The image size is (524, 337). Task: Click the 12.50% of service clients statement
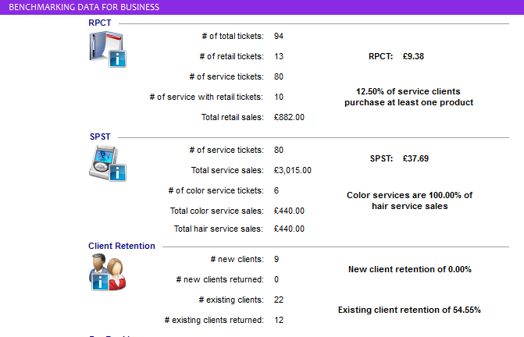click(x=409, y=97)
